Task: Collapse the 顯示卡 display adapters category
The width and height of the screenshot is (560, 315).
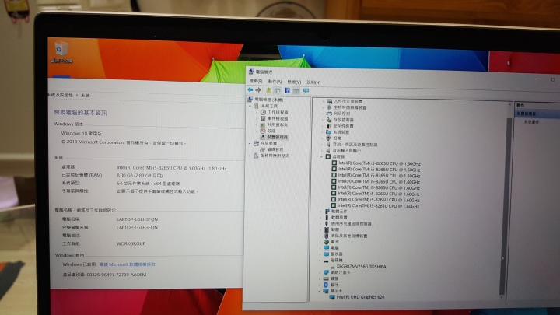Action: tap(320, 291)
